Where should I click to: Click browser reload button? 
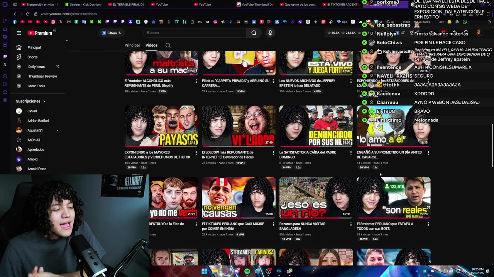[x=27, y=14]
